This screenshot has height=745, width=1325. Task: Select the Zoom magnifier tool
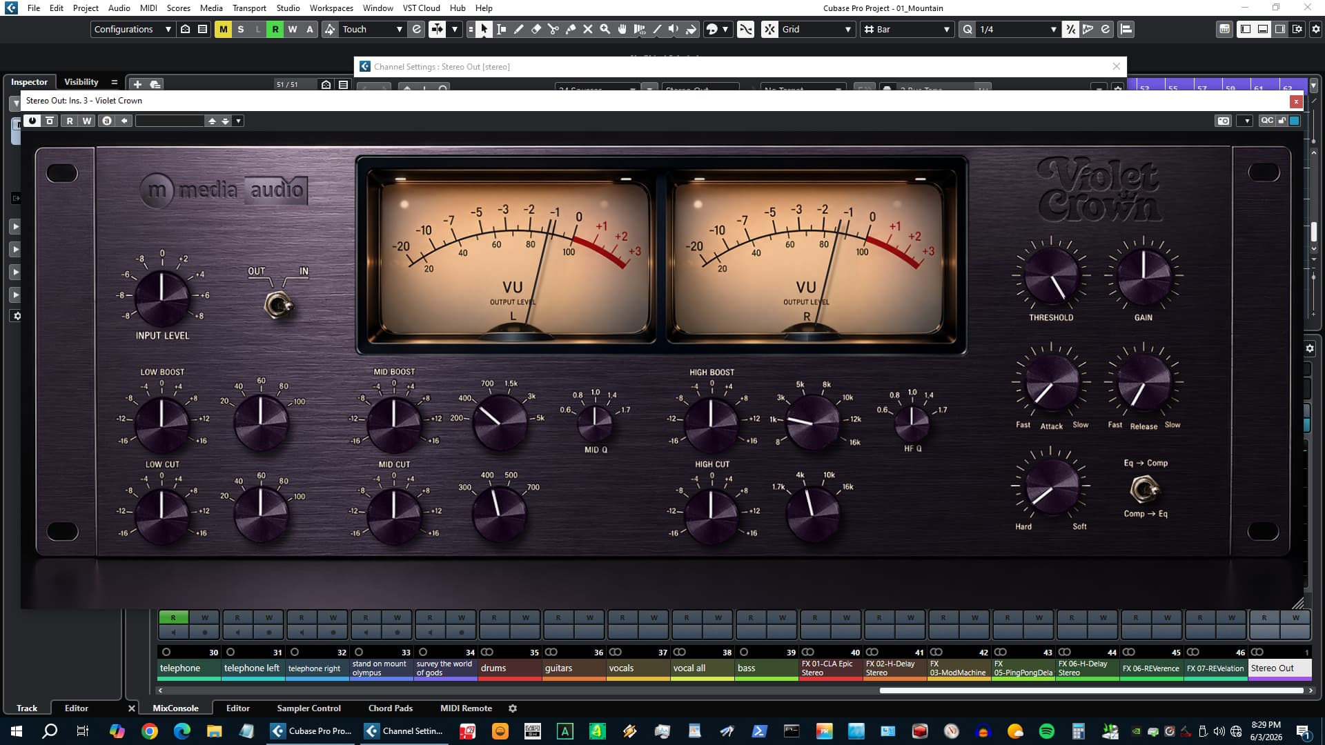click(605, 29)
